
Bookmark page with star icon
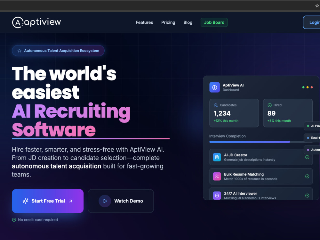coord(317,6)
